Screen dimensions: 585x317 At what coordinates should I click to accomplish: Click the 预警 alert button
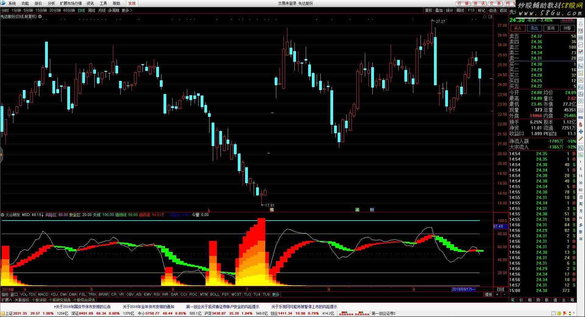click(567, 28)
